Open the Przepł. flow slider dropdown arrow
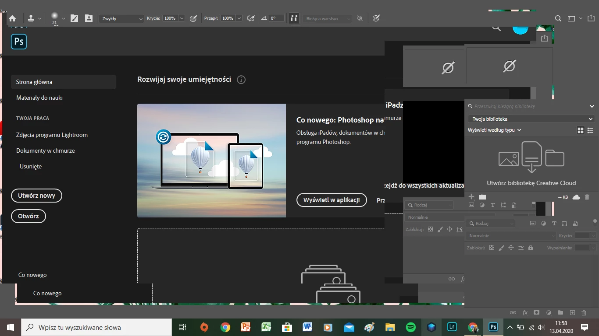 pos(239,18)
